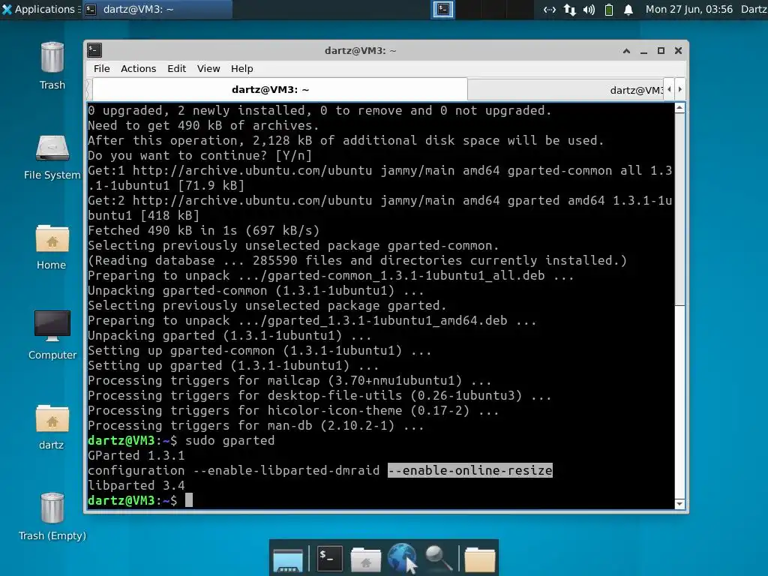768x576 pixels.
Task: Open the network connection tray icon
Action: (550, 9)
